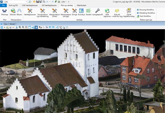This screenshot has height=113, width=165.
Task: Open Konstruktion og målsætning tools
Action: 43,13
